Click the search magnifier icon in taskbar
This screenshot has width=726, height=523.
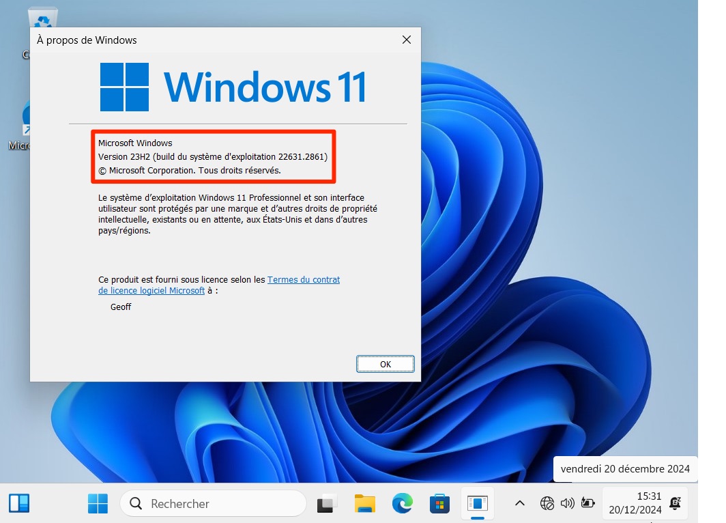pyautogui.click(x=136, y=504)
